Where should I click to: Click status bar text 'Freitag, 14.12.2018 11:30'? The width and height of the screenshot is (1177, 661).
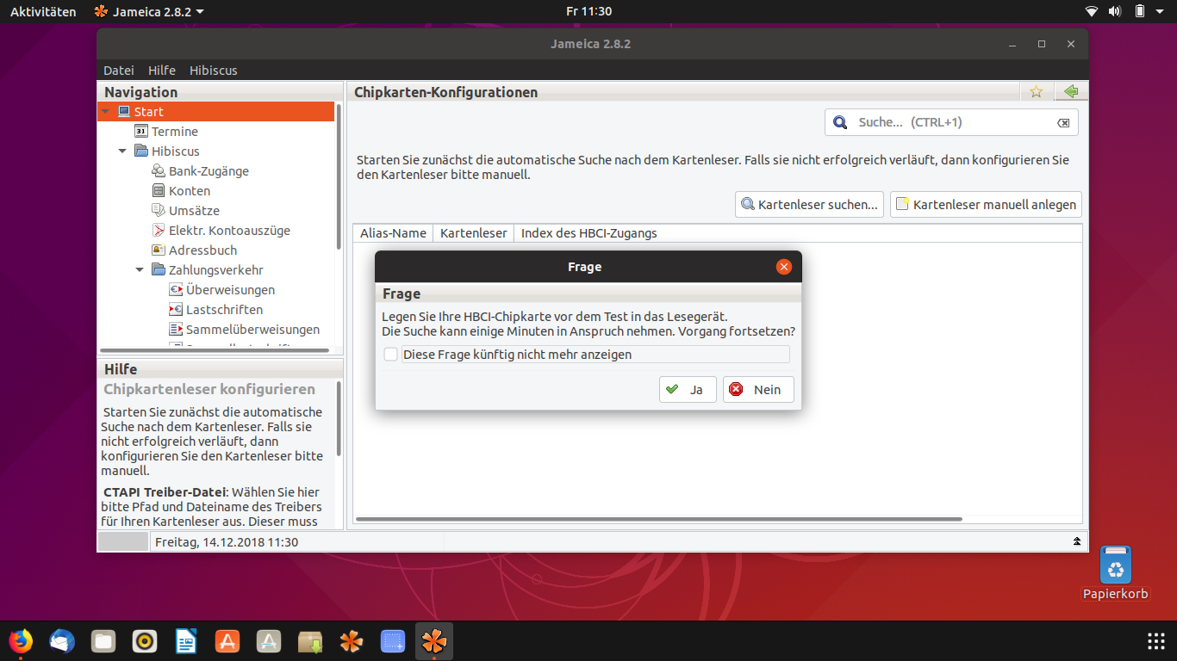227,542
